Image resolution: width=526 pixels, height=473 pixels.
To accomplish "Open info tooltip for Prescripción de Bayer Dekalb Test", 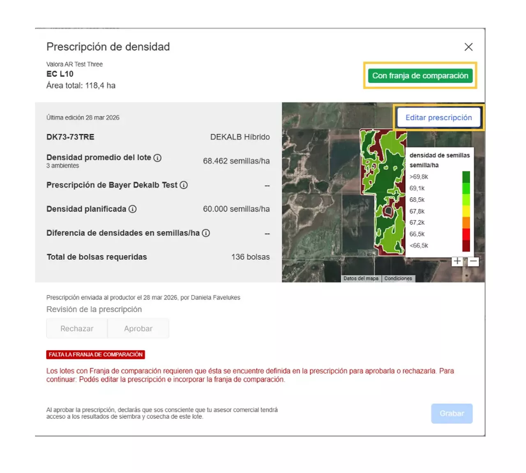I will pos(184,185).
